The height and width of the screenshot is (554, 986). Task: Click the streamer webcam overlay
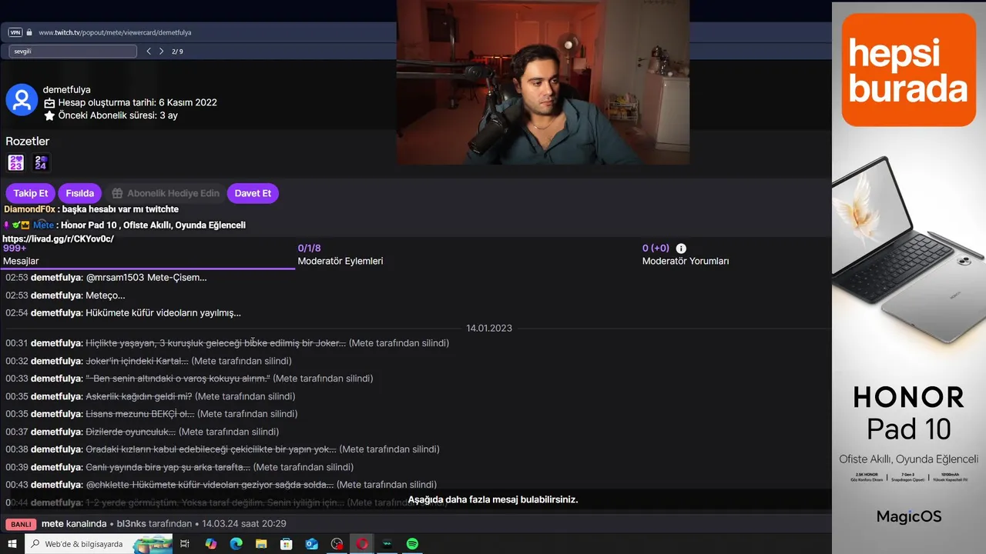click(x=543, y=82)
